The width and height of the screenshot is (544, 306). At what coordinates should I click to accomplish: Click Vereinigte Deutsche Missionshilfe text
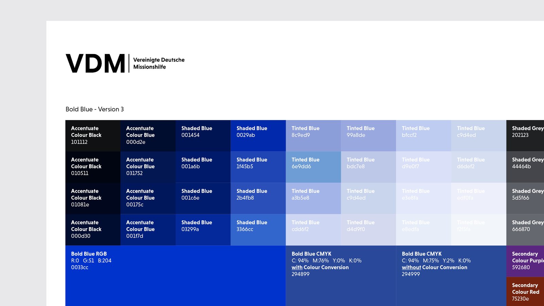pyautogui.click(x=159, y=63)
